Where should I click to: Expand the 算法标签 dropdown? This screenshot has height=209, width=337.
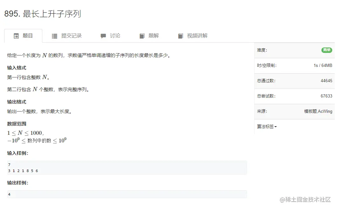[x=266, y=126]
